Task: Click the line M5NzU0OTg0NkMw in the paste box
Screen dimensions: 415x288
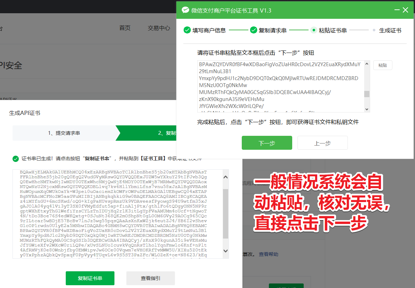Action: click(223, 85)
